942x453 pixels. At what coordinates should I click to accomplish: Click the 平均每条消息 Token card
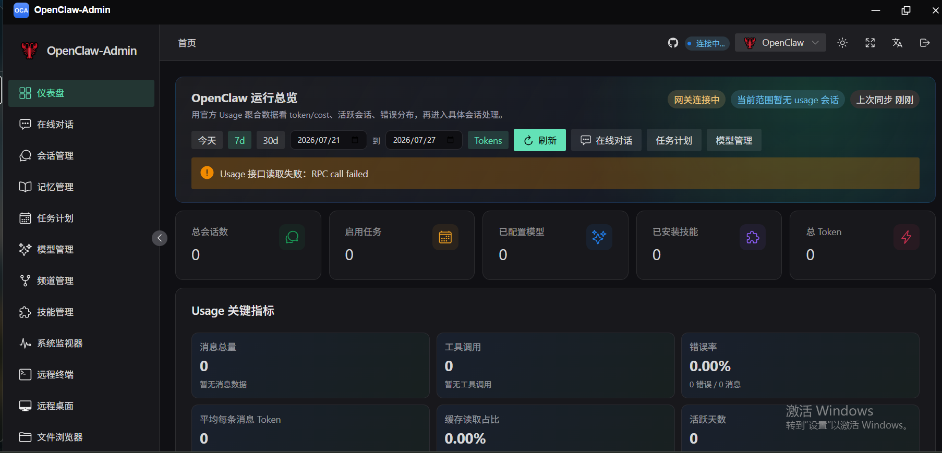coord(310,428)
